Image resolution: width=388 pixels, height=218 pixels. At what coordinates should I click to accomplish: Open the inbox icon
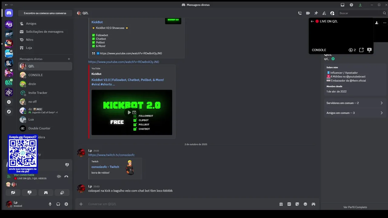[x=343, y=5]
